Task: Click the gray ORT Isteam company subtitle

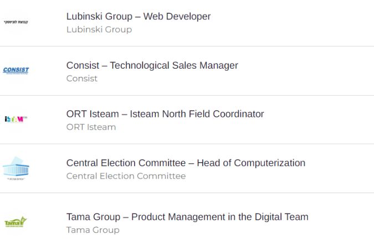Action: tap(91, 127)
